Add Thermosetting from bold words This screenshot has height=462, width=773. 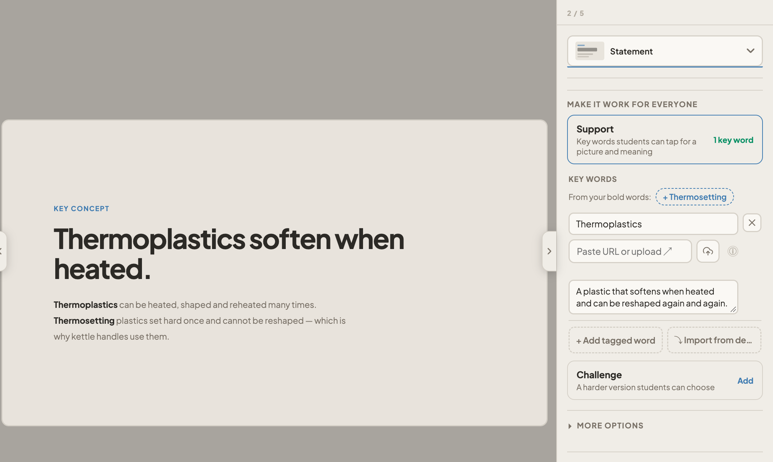click(x=695, y=197)
